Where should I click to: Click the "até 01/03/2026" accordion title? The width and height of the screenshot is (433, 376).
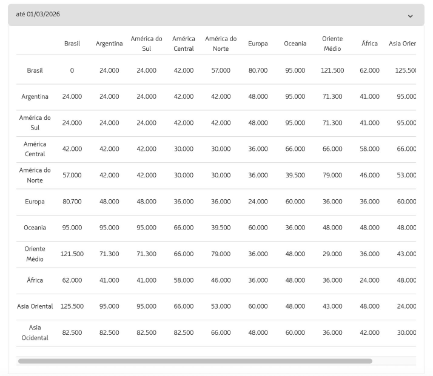coord(38,14)
